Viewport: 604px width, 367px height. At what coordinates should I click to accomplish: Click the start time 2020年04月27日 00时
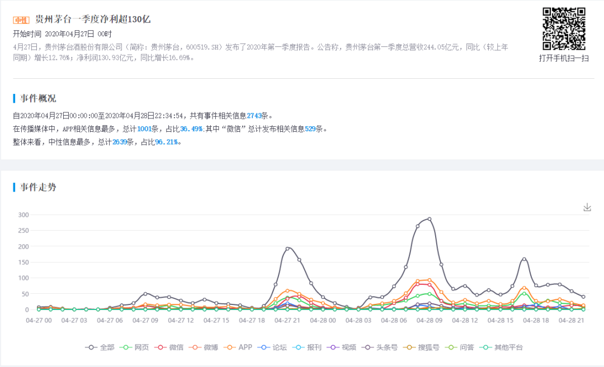point(78,34)
